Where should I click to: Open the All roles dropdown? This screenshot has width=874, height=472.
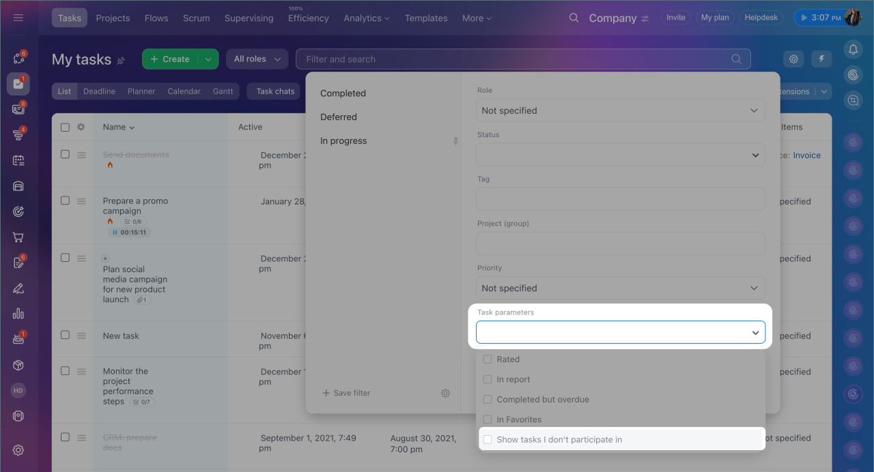(257, 59)
